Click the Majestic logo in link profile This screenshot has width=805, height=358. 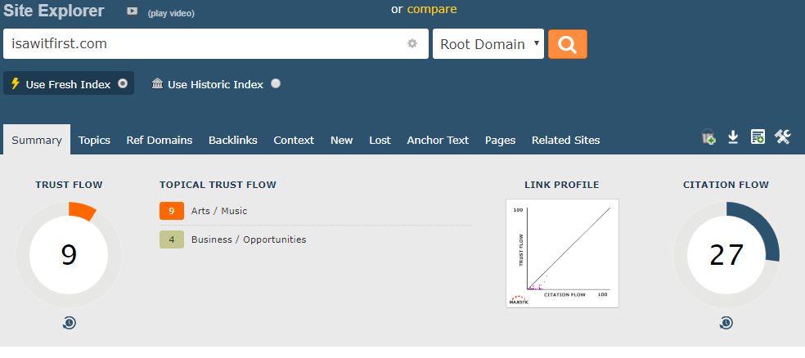point(518,299)
